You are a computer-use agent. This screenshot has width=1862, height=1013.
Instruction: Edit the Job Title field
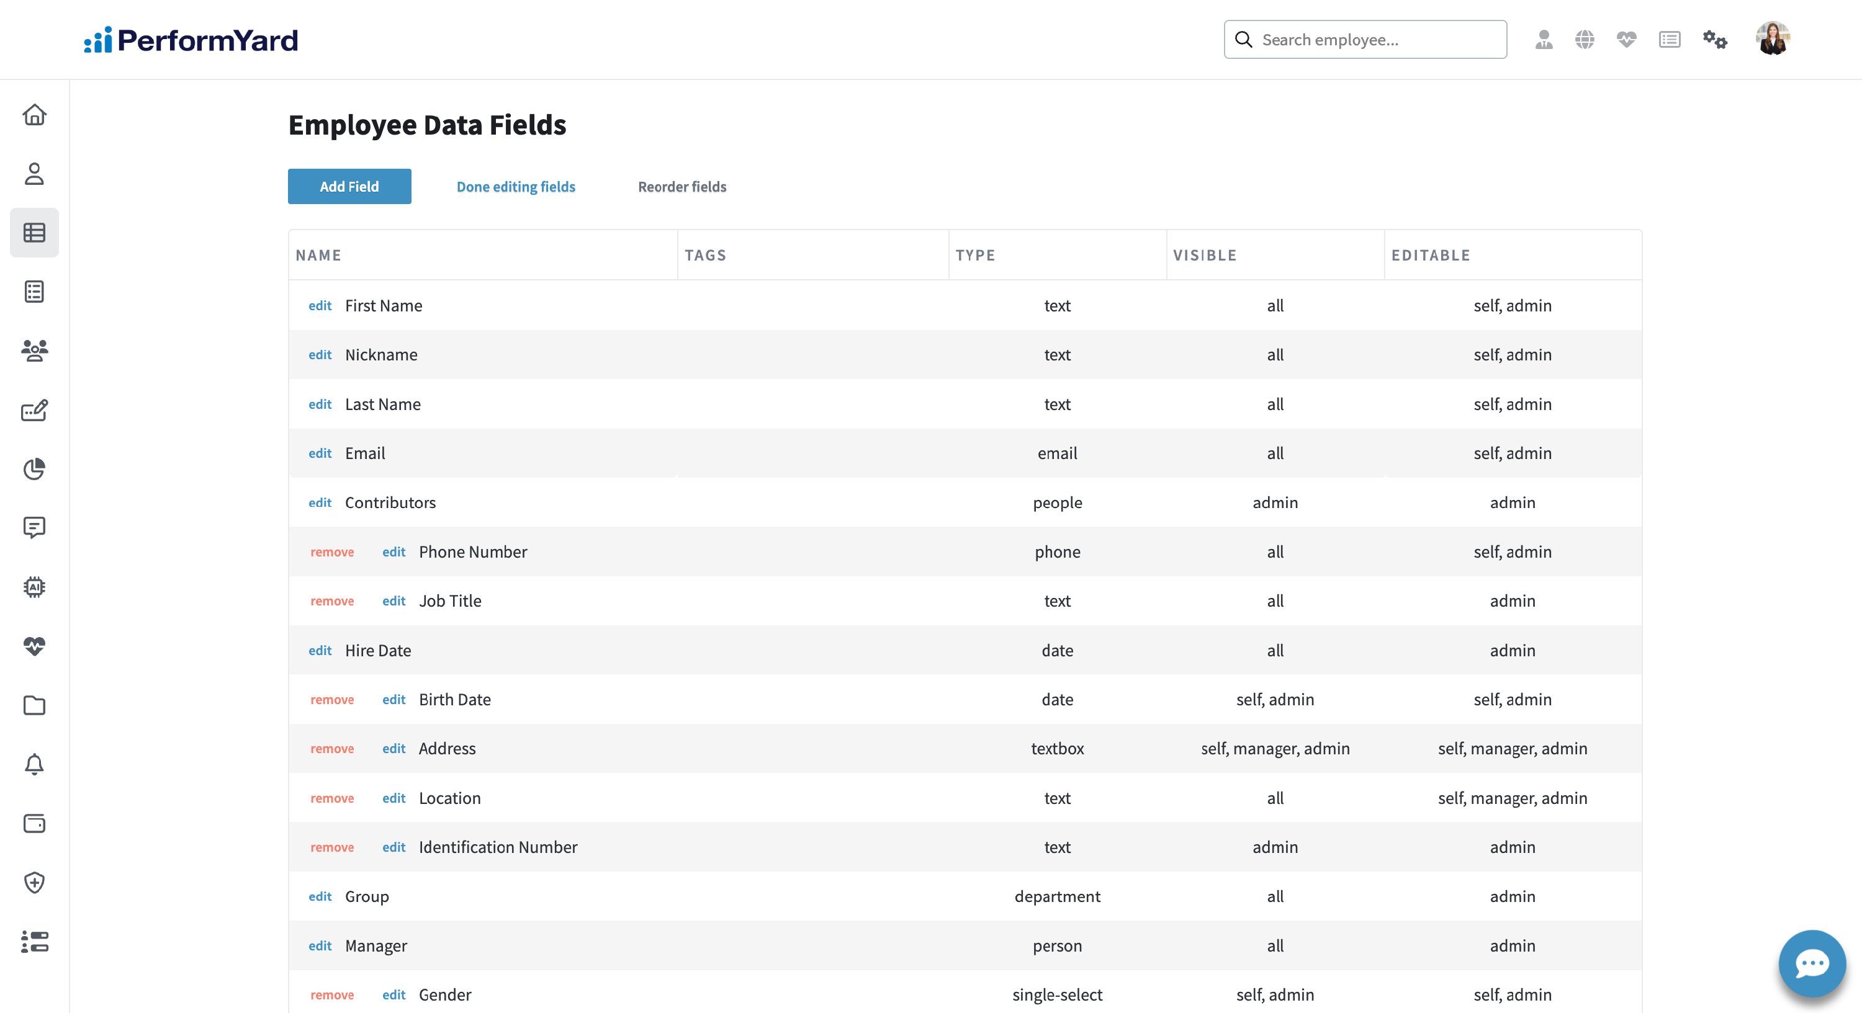click(394, 601)
